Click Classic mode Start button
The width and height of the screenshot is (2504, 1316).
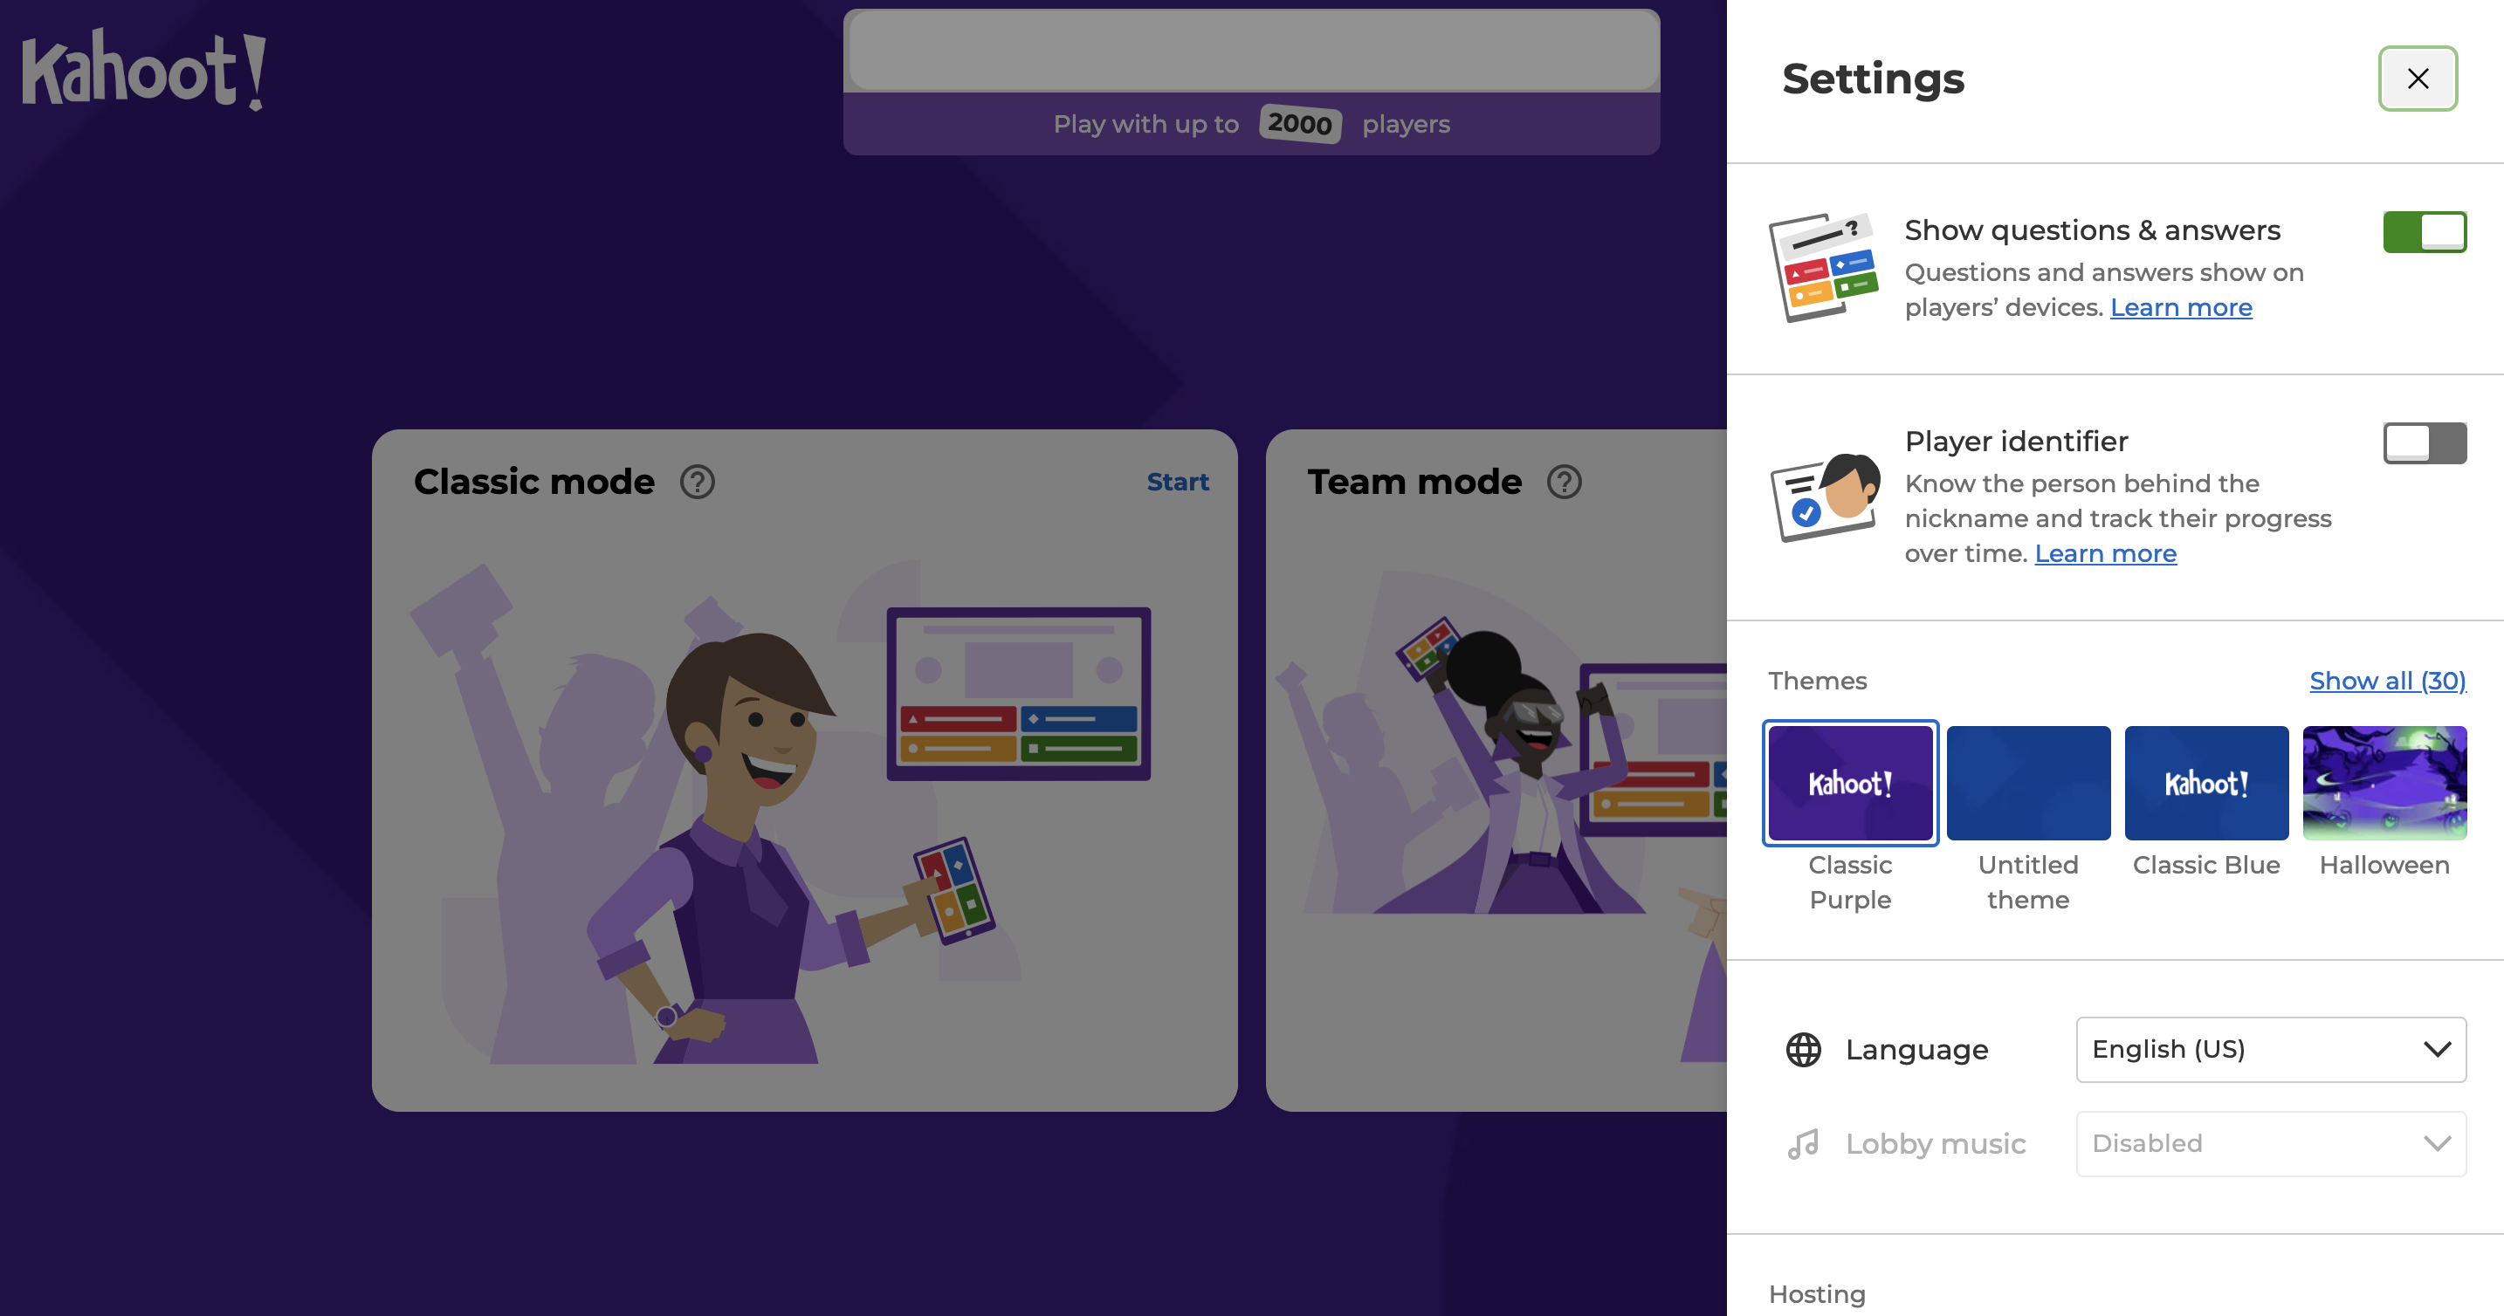pos(1178,480)
